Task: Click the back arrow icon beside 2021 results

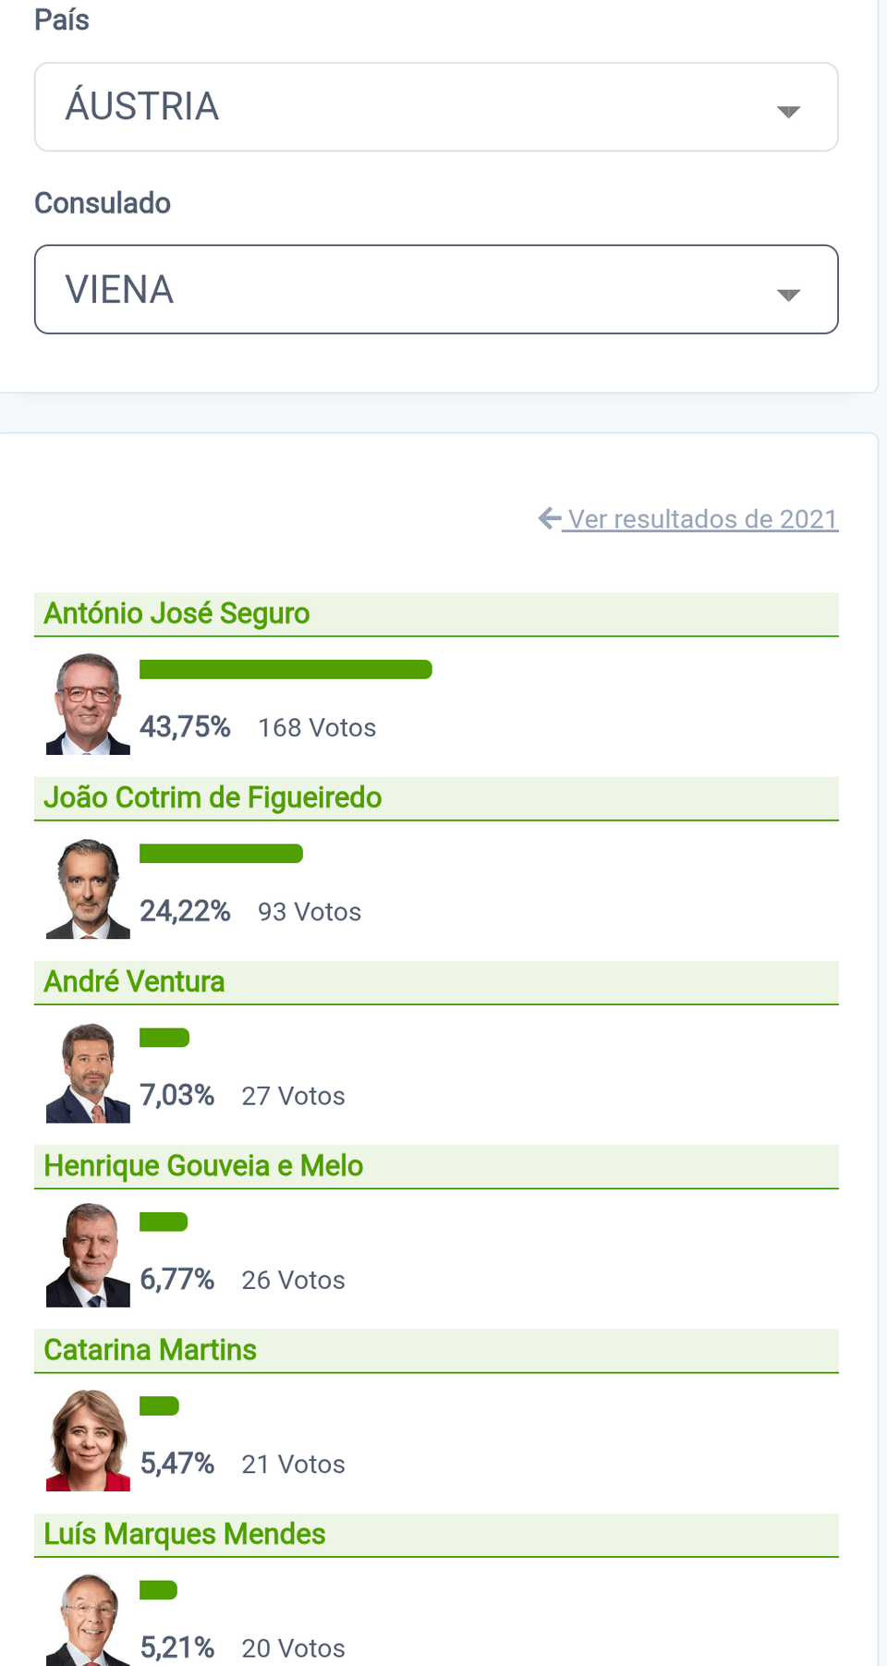Action: [550, 518]
